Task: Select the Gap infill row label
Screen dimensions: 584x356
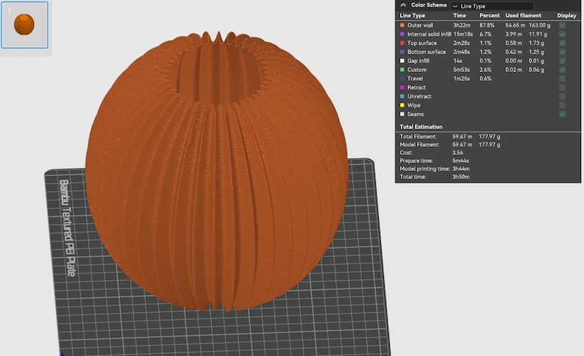Action: tap(419, 61)
